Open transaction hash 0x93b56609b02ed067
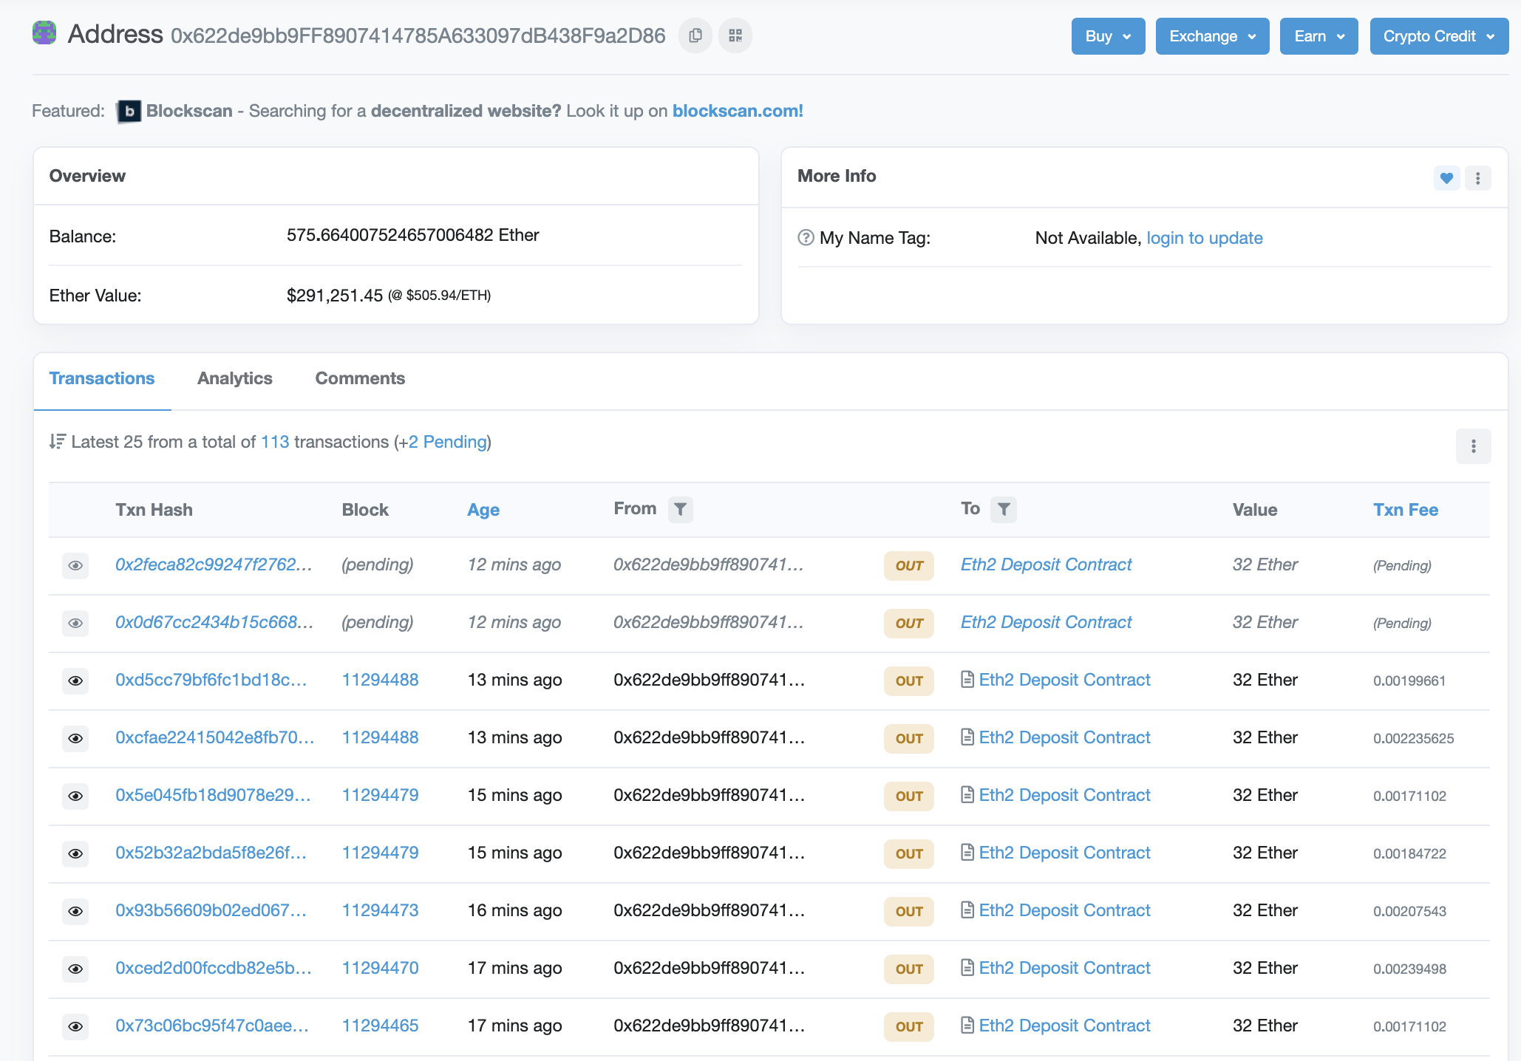 coord(211,910)
